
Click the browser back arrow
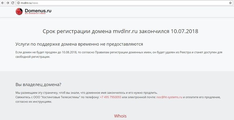3,3
